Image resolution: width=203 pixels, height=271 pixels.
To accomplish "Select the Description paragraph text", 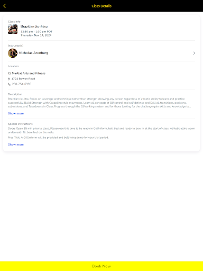I will (x=99, y=103).
